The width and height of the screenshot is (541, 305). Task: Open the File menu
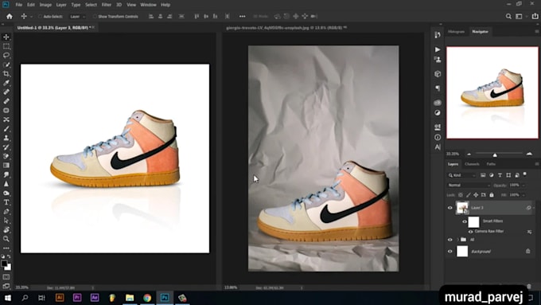coord(18,5)
